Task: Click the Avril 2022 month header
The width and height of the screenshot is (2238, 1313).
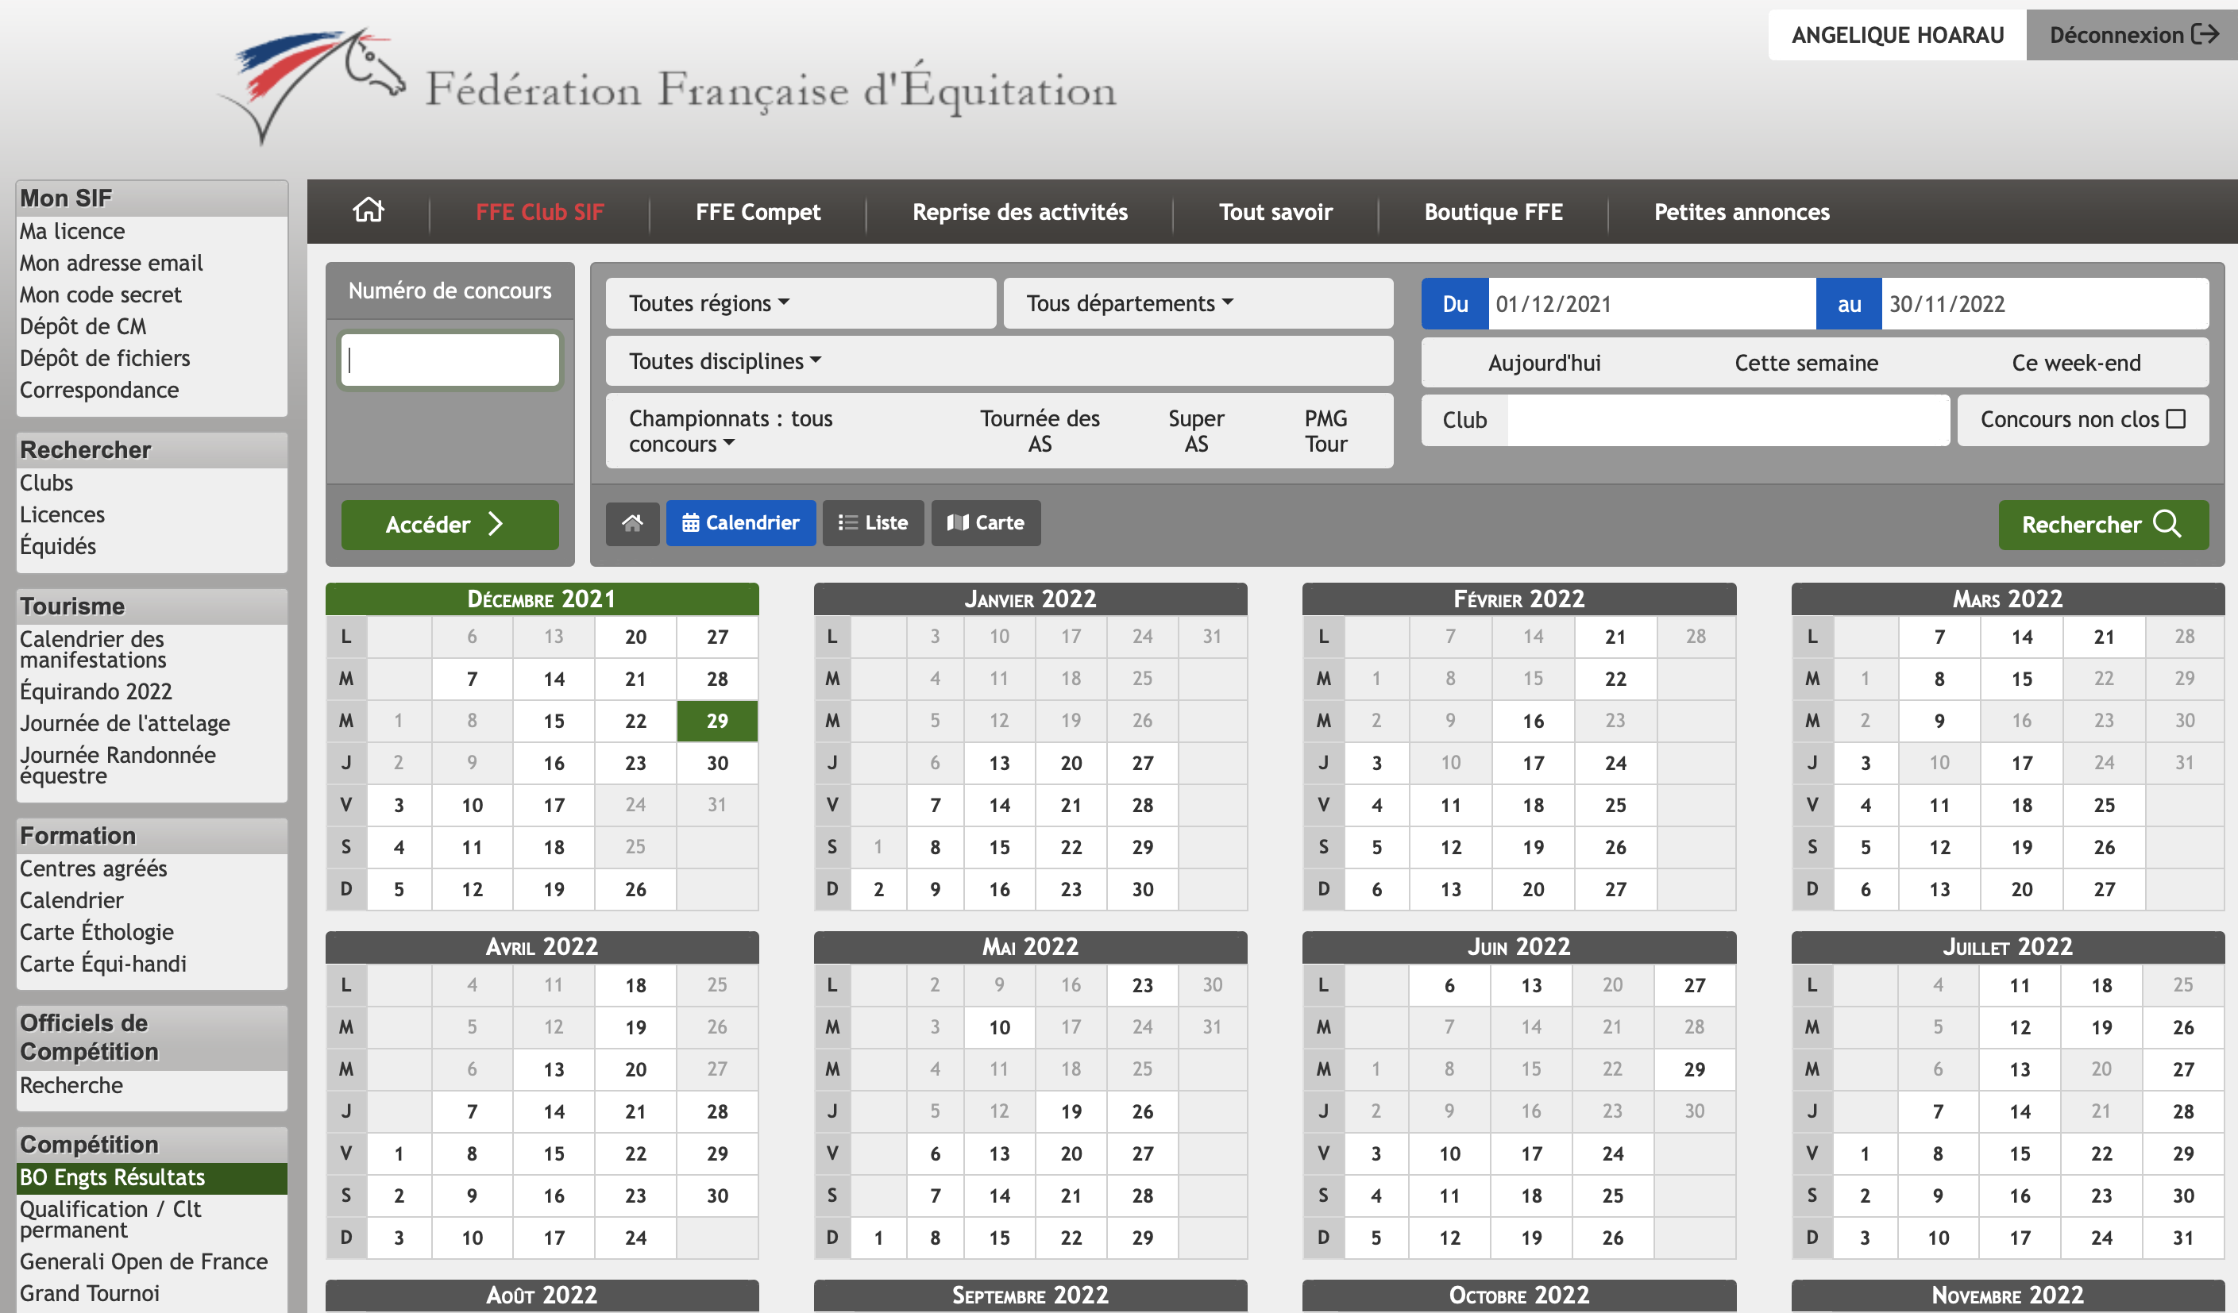Action: [542, 946]
